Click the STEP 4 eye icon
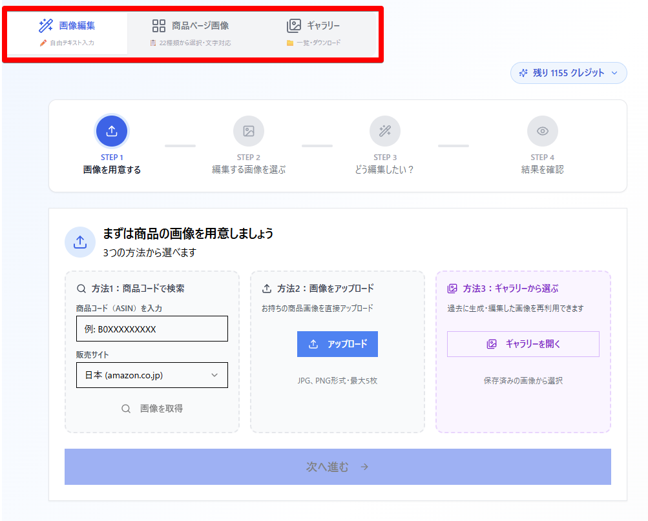The image size is (648, 521). tap(542, 131)
